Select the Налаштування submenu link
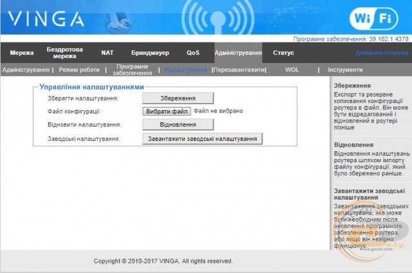Image resolution: width=412 pixels, height=273 pixels. pos(185,70)
